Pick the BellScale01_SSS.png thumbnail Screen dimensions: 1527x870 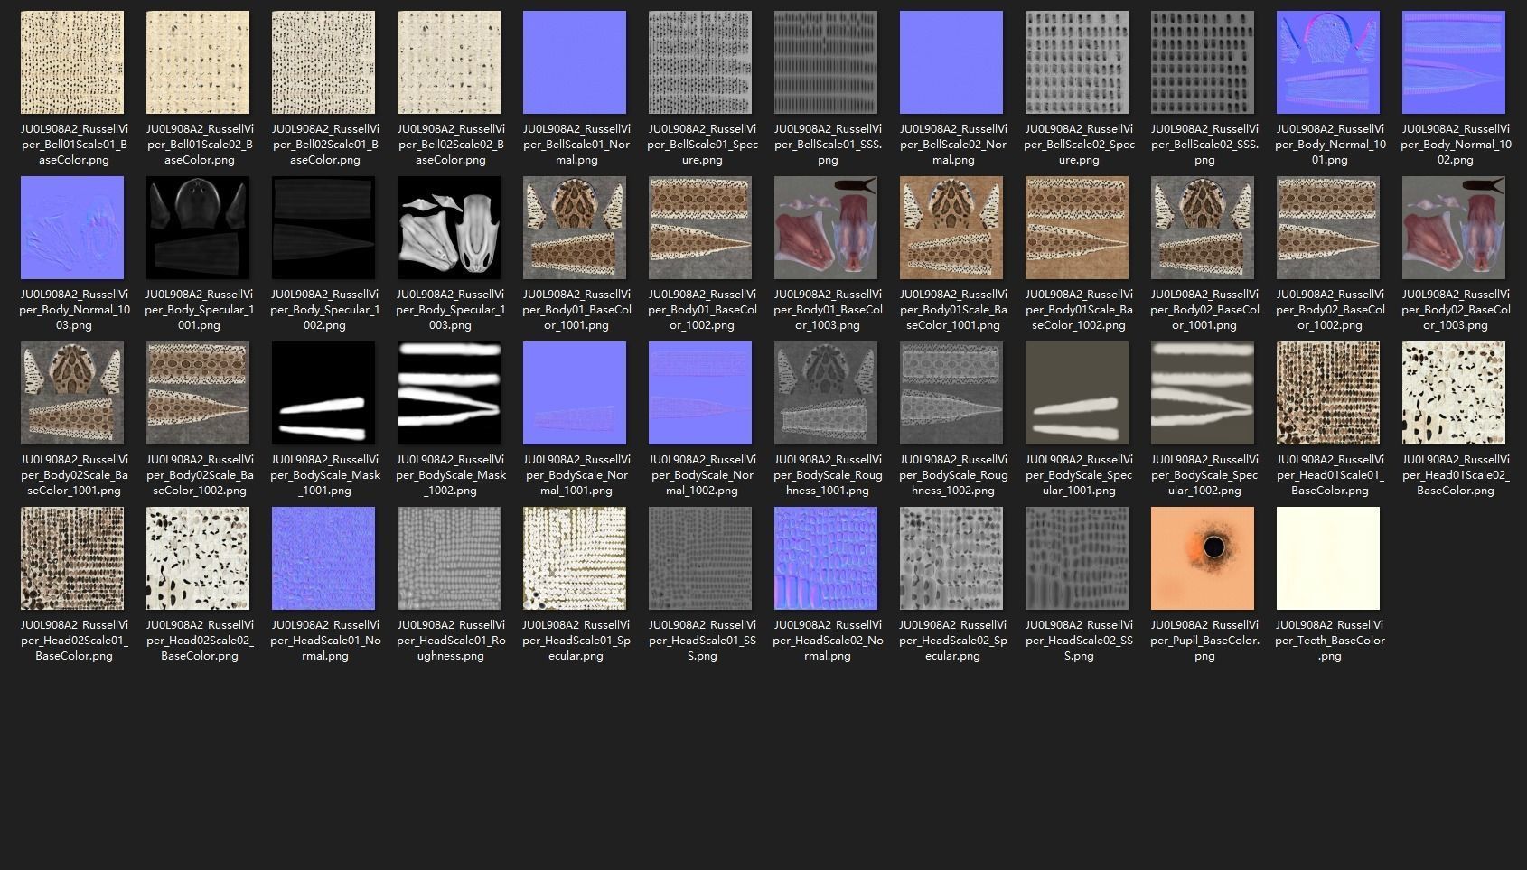coord(826,62)
